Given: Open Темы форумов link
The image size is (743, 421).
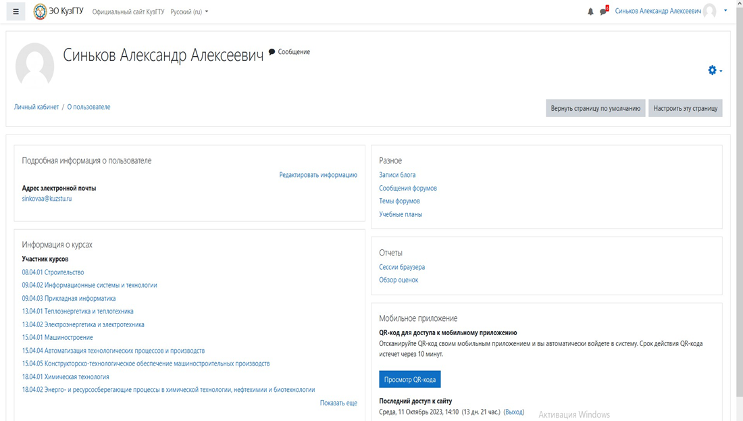Looking at the screenshot, I should pos(399,201).
